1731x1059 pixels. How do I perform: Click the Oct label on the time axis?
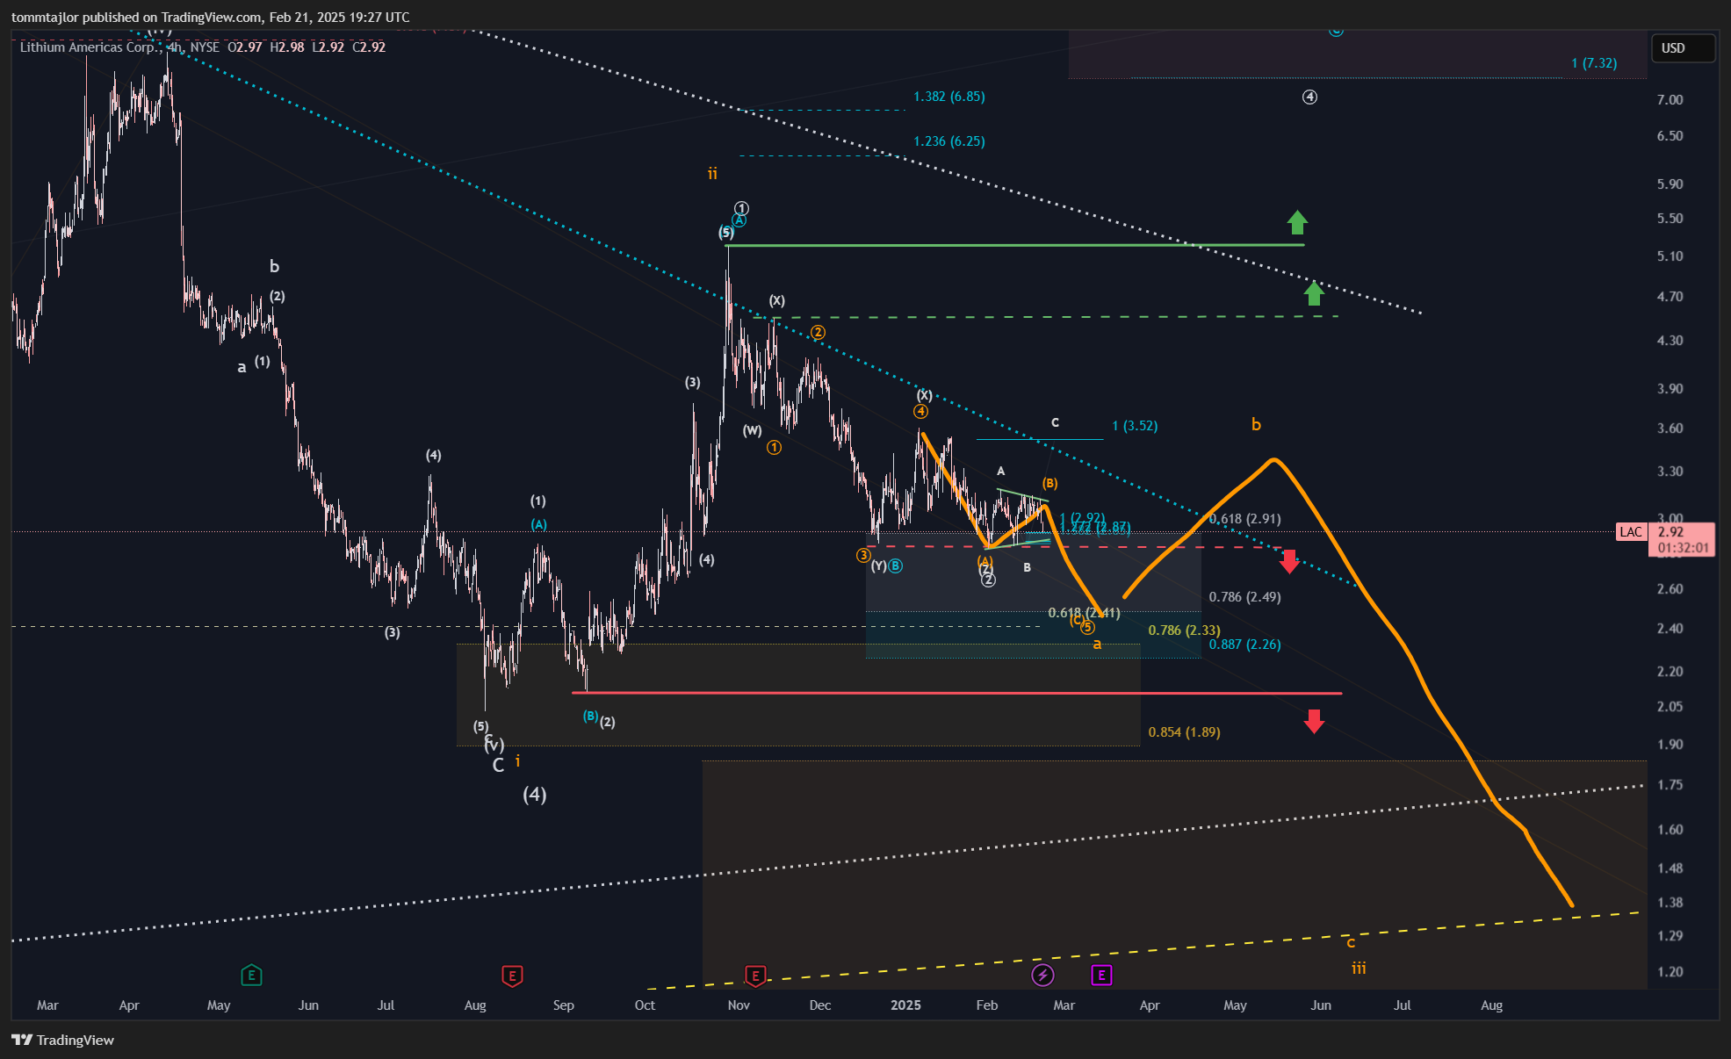(645, 1005)
